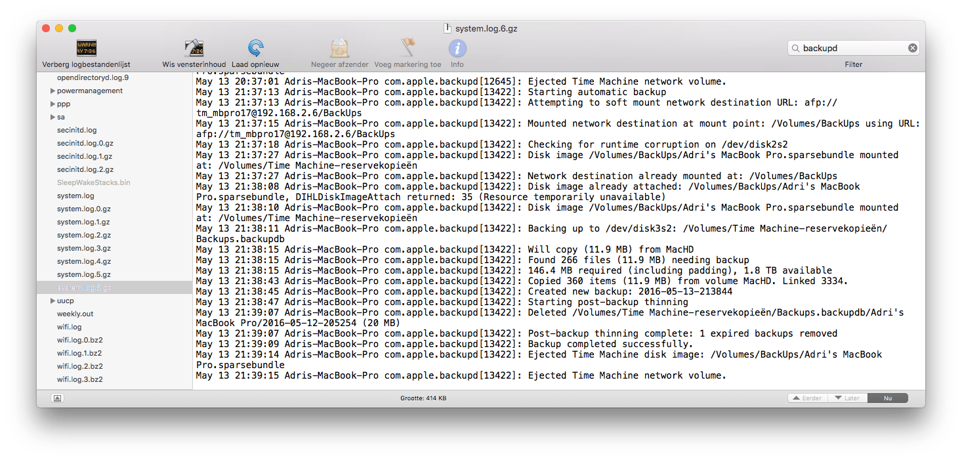Screen dimensions: 962x460
Task: Select system.log in the sidebar
Action: [75, 196]
